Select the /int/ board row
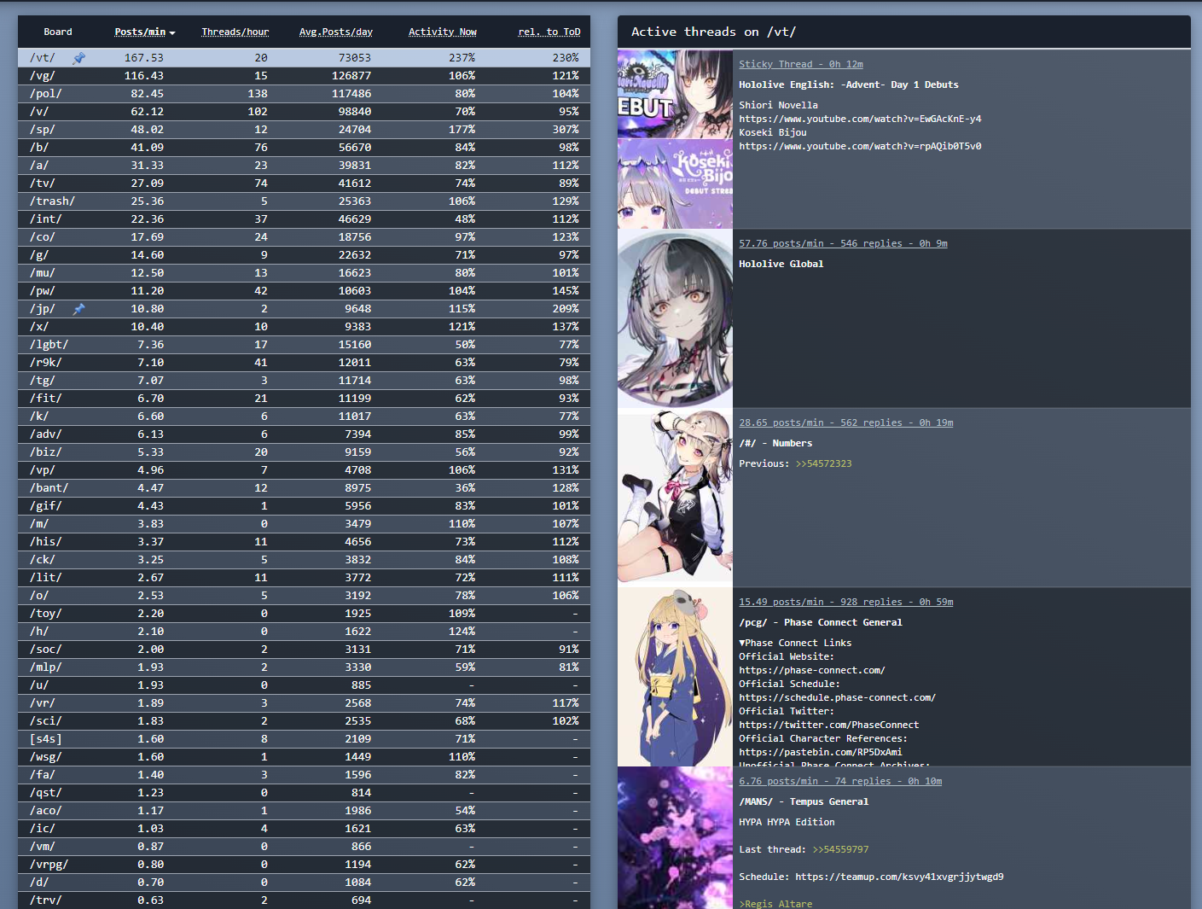The width and height of the screenshot is (1202, 909). [x=304, y=219]
